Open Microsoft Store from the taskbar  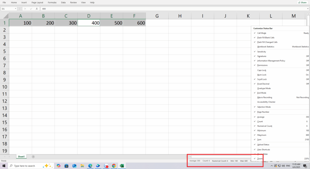pyautogui.click(x=66, y=166)
